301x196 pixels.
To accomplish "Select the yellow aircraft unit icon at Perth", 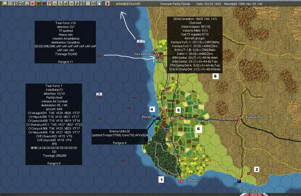I will pyautogui.click(x=161, y=121).
